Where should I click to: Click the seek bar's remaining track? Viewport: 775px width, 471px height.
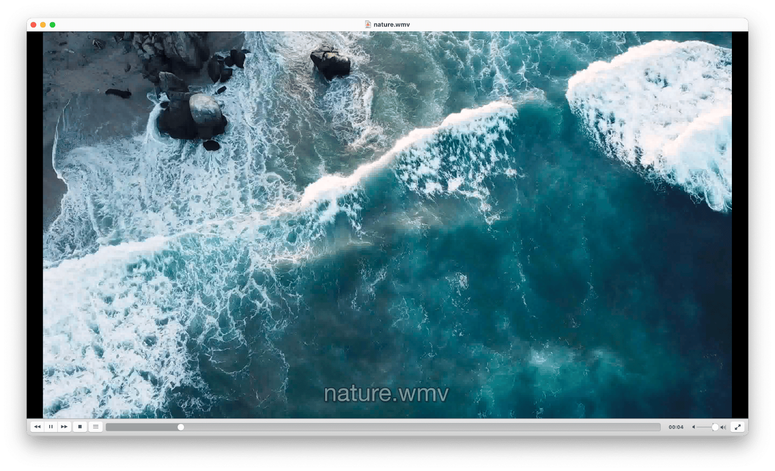point(421,427)
